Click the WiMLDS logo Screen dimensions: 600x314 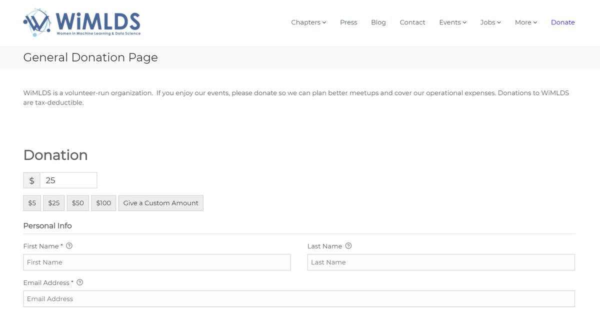(82, 22)
